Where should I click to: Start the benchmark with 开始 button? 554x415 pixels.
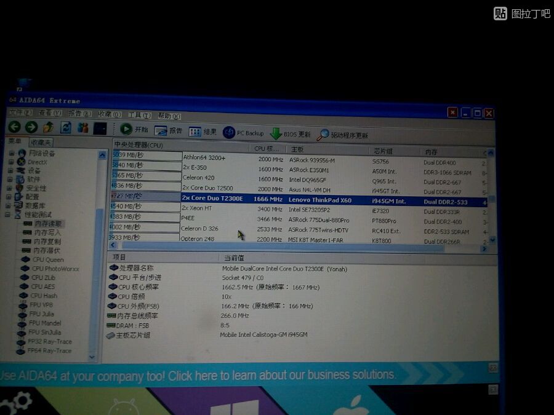click(134, 129)
